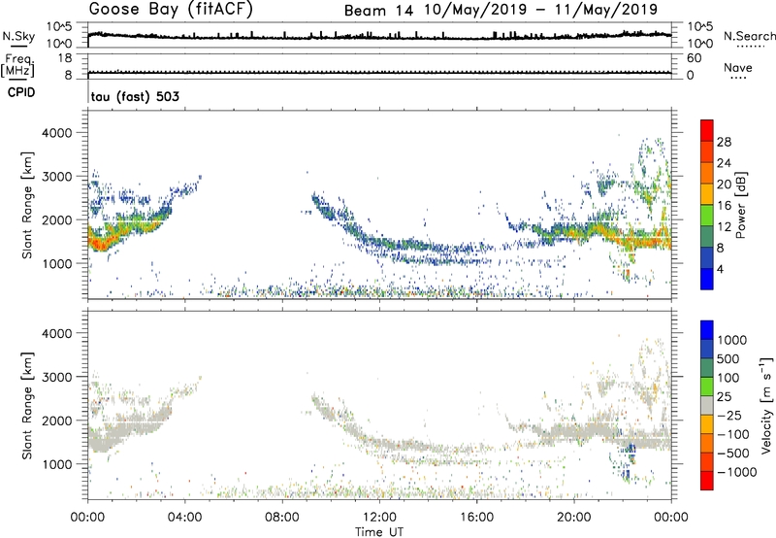
Task: Click the '60' tick on Nave axis
Action: tap(694, 58)
